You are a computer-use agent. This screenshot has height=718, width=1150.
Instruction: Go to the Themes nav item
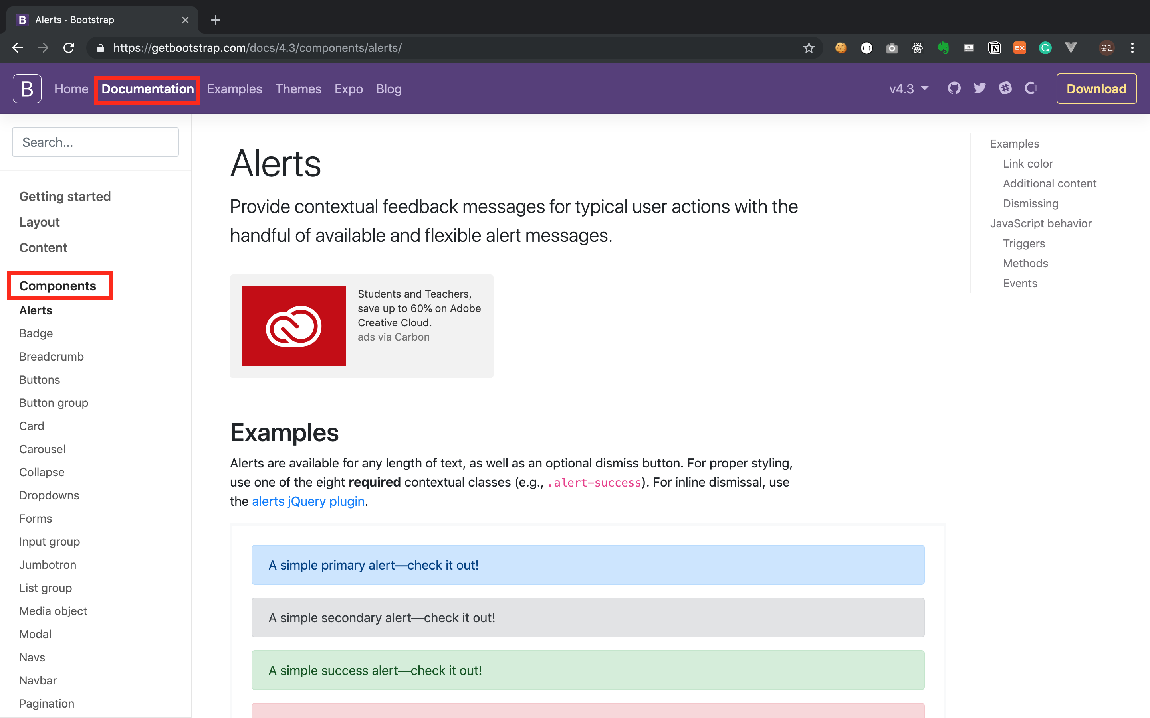pyautogui.click(x=298, y=89)
